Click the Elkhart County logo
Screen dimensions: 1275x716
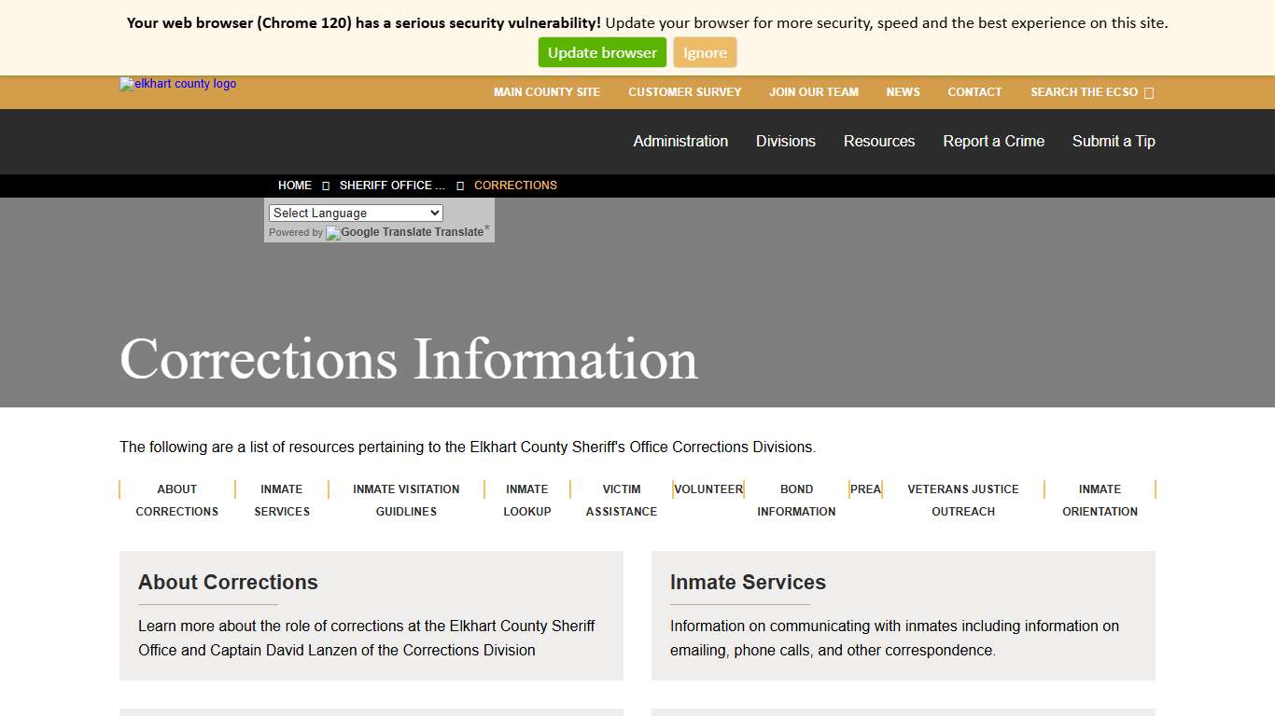(176, 84)
